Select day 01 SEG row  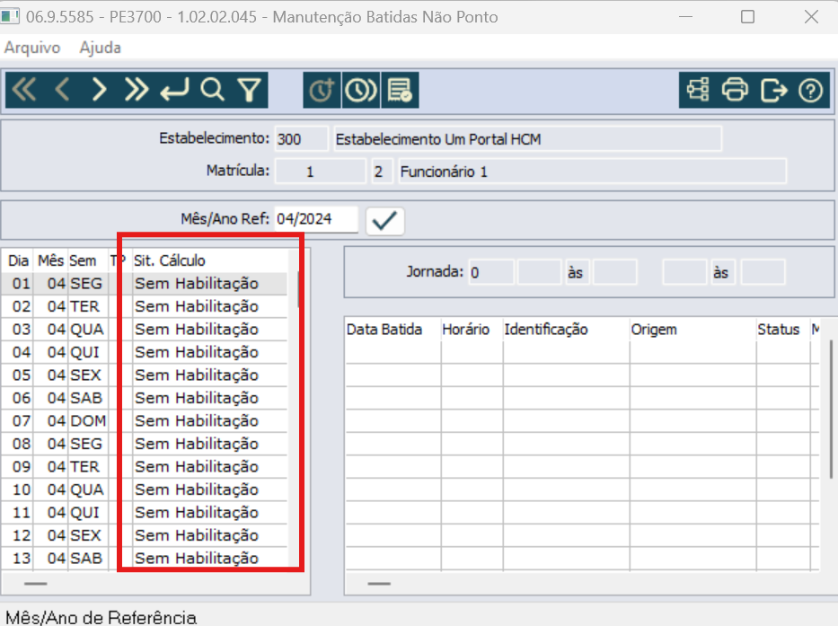145,283
